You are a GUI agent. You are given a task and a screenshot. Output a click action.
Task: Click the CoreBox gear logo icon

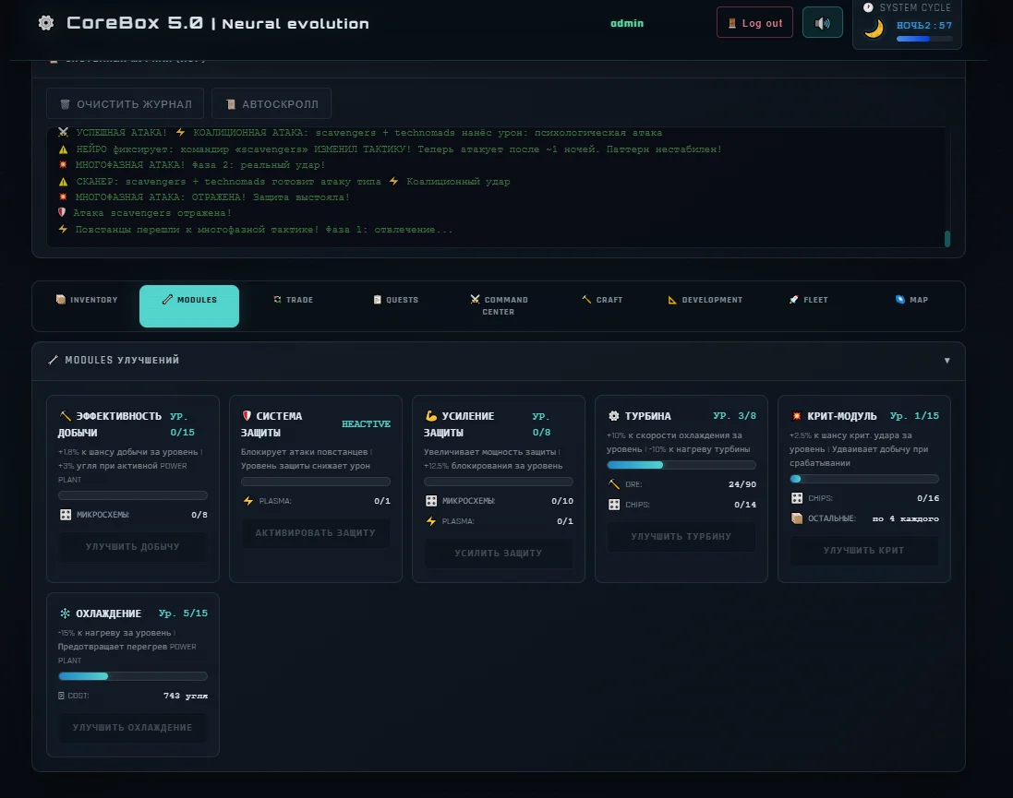click(x=46, y=23)
